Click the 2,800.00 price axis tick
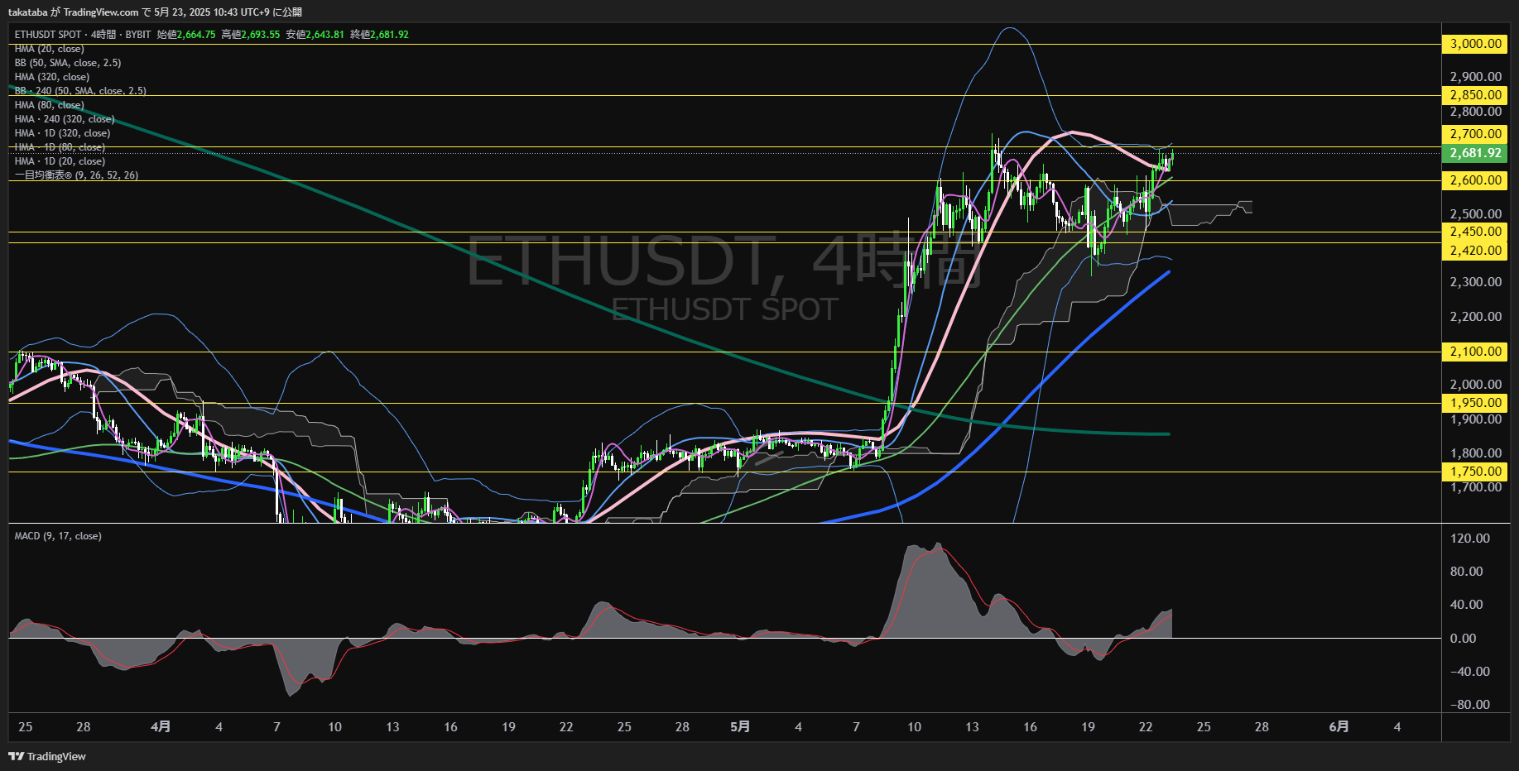This screenshot has width=1519, height=771. click(1475, 112)
